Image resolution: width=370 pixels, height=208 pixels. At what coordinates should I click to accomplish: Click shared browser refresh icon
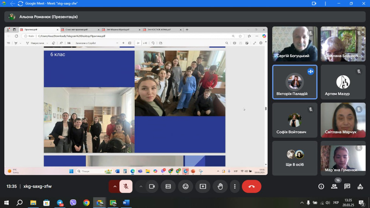pyautogui.click(x=16, y=36)
